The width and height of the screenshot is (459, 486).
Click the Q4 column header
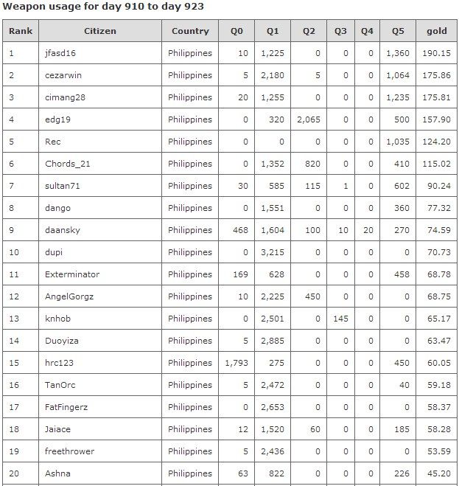pyautogui.click(x=367, y=31)
